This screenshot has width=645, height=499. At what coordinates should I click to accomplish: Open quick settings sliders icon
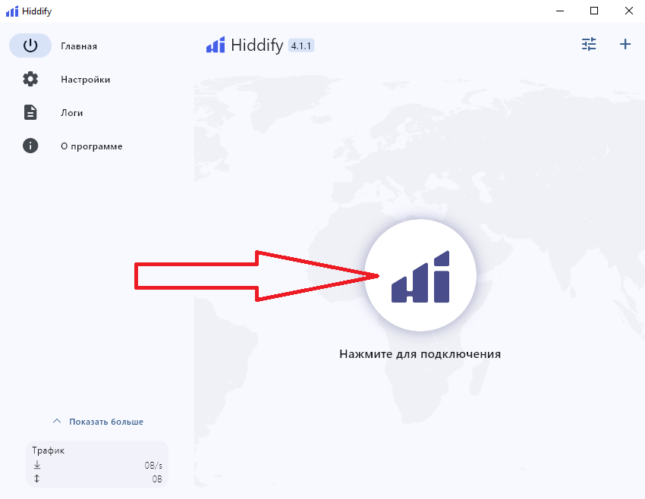click(x=589, y=44)
